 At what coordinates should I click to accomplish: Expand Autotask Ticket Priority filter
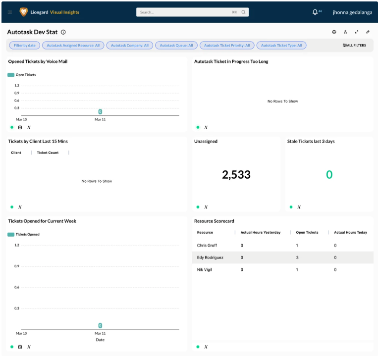[227, 46]
